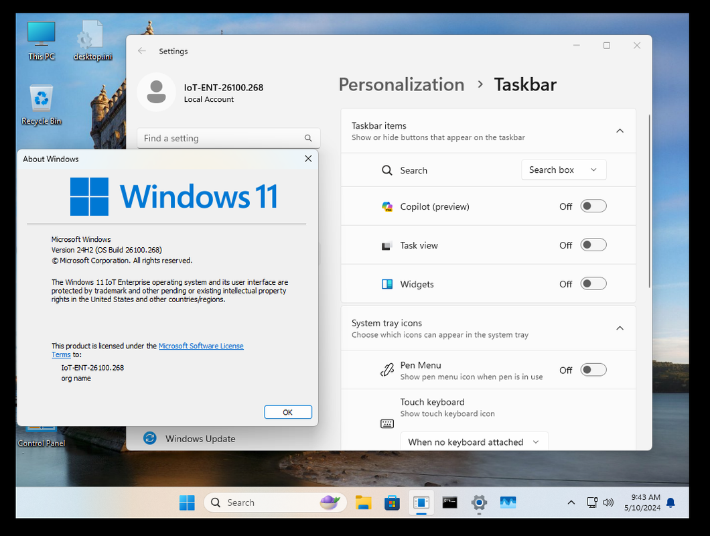Collapse the Taskbar items section

[620, 131]
